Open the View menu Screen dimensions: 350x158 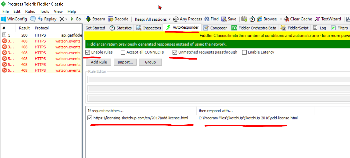(58, 11)
